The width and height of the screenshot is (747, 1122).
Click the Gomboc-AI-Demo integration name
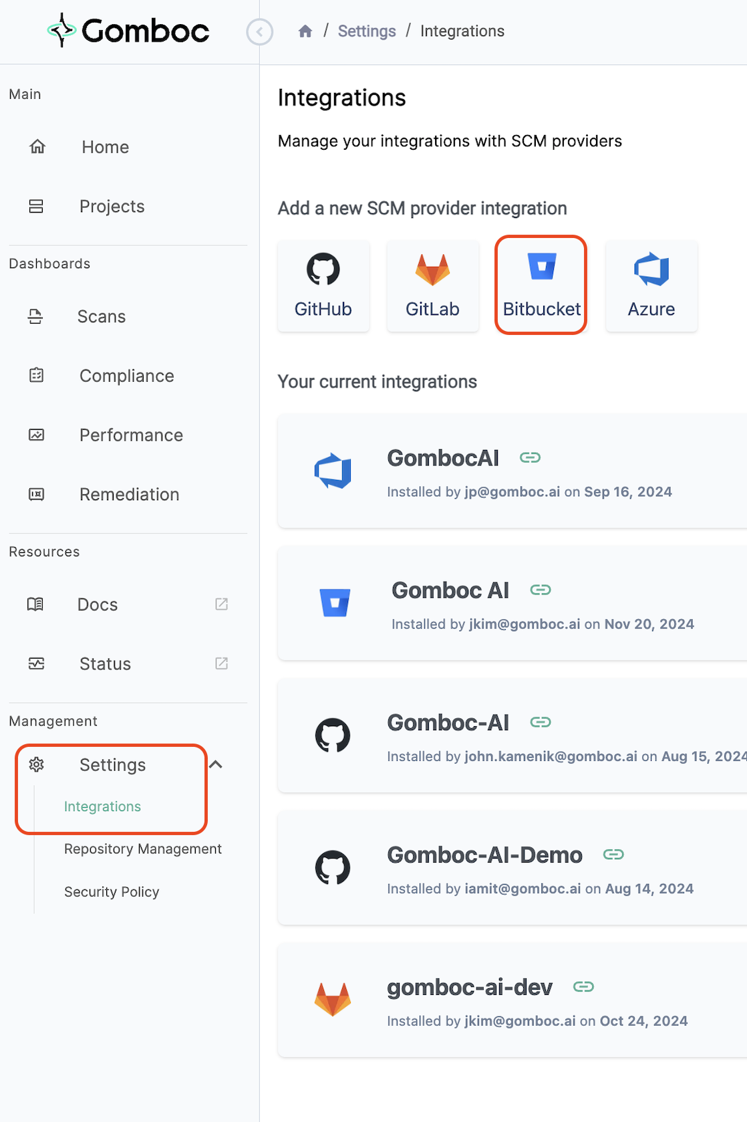(485, 855)
